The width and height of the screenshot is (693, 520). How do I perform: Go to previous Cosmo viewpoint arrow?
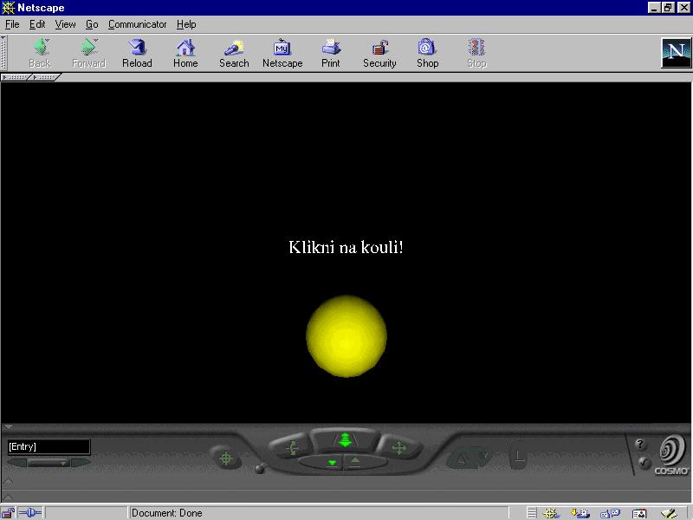(x=16, y=463)
